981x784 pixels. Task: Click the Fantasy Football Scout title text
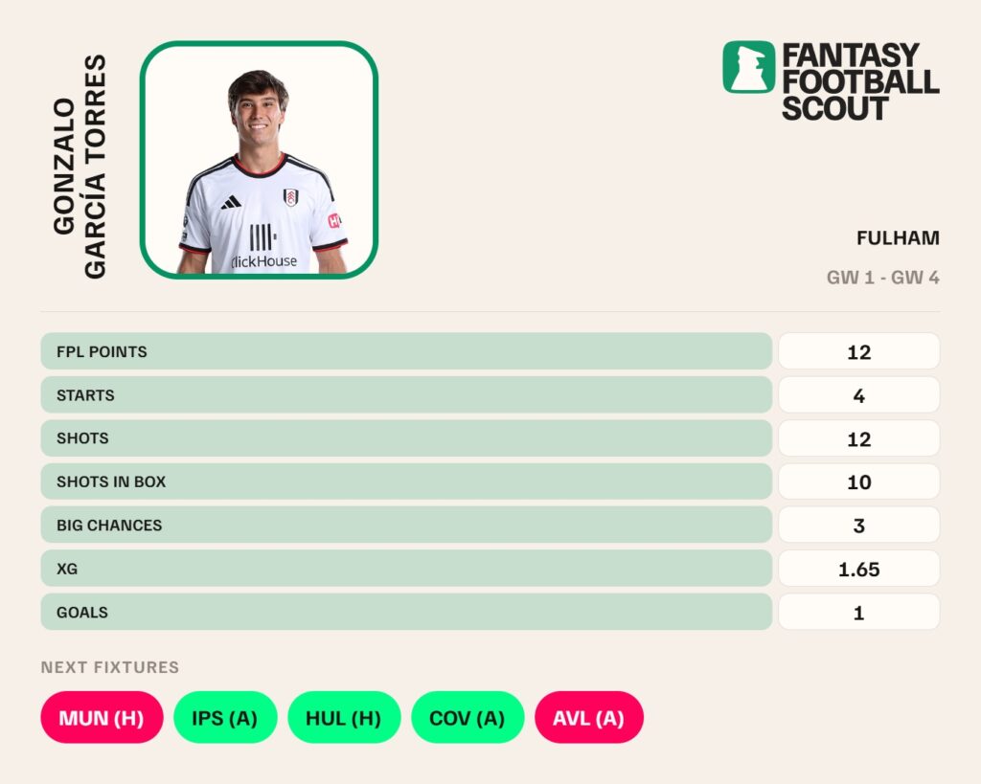coord(860,81)
